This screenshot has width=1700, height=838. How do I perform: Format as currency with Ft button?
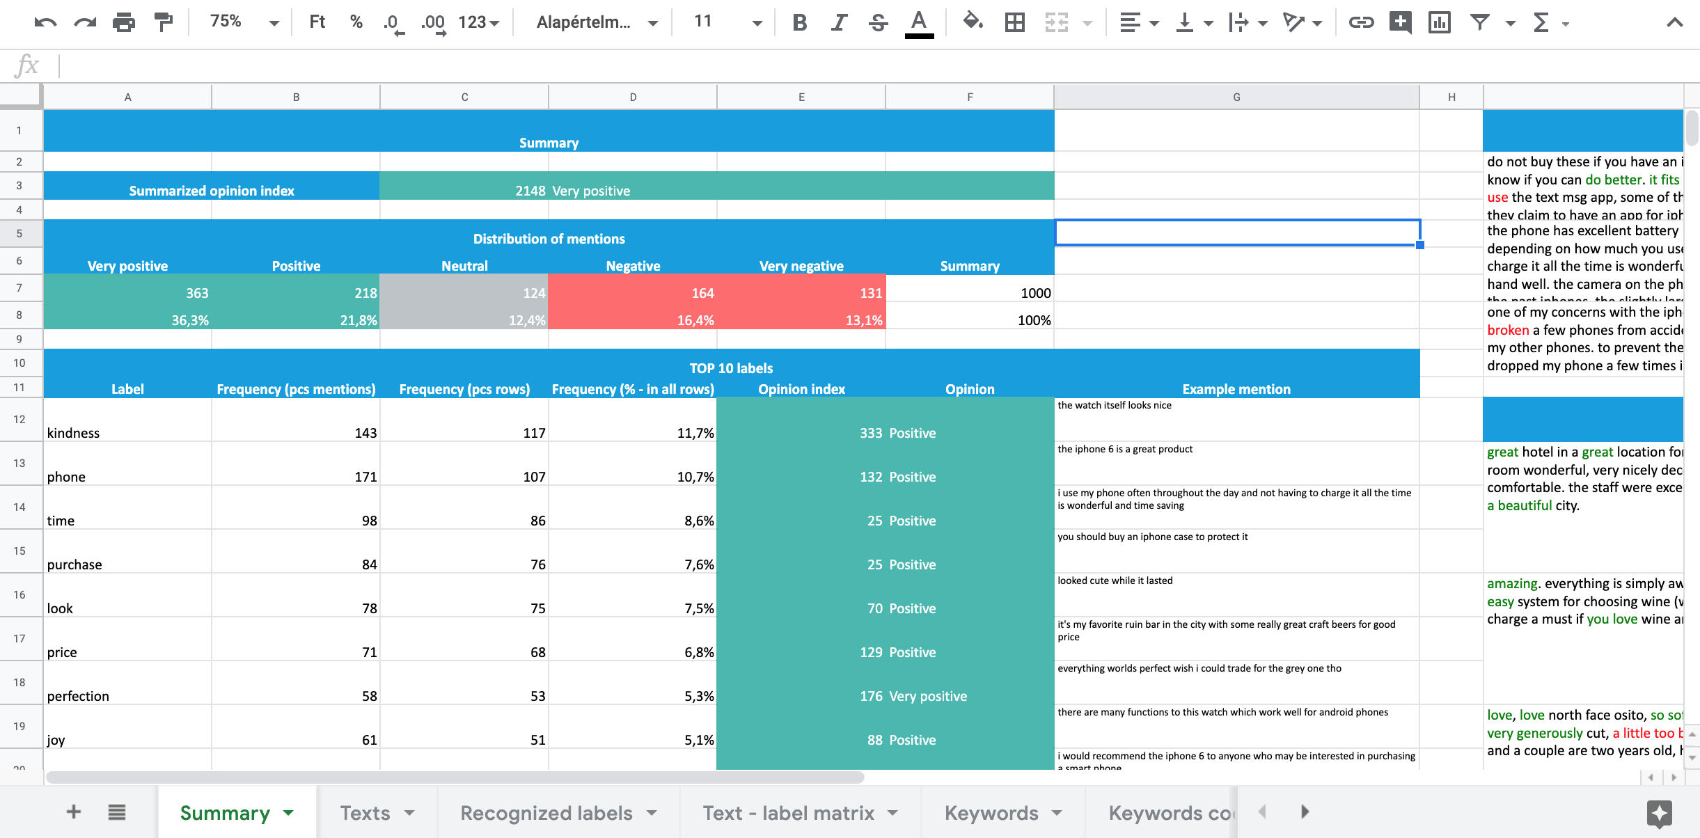317,22
